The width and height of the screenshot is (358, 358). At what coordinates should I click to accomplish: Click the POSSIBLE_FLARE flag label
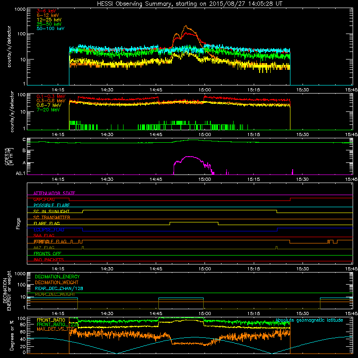tap(51, 205)
